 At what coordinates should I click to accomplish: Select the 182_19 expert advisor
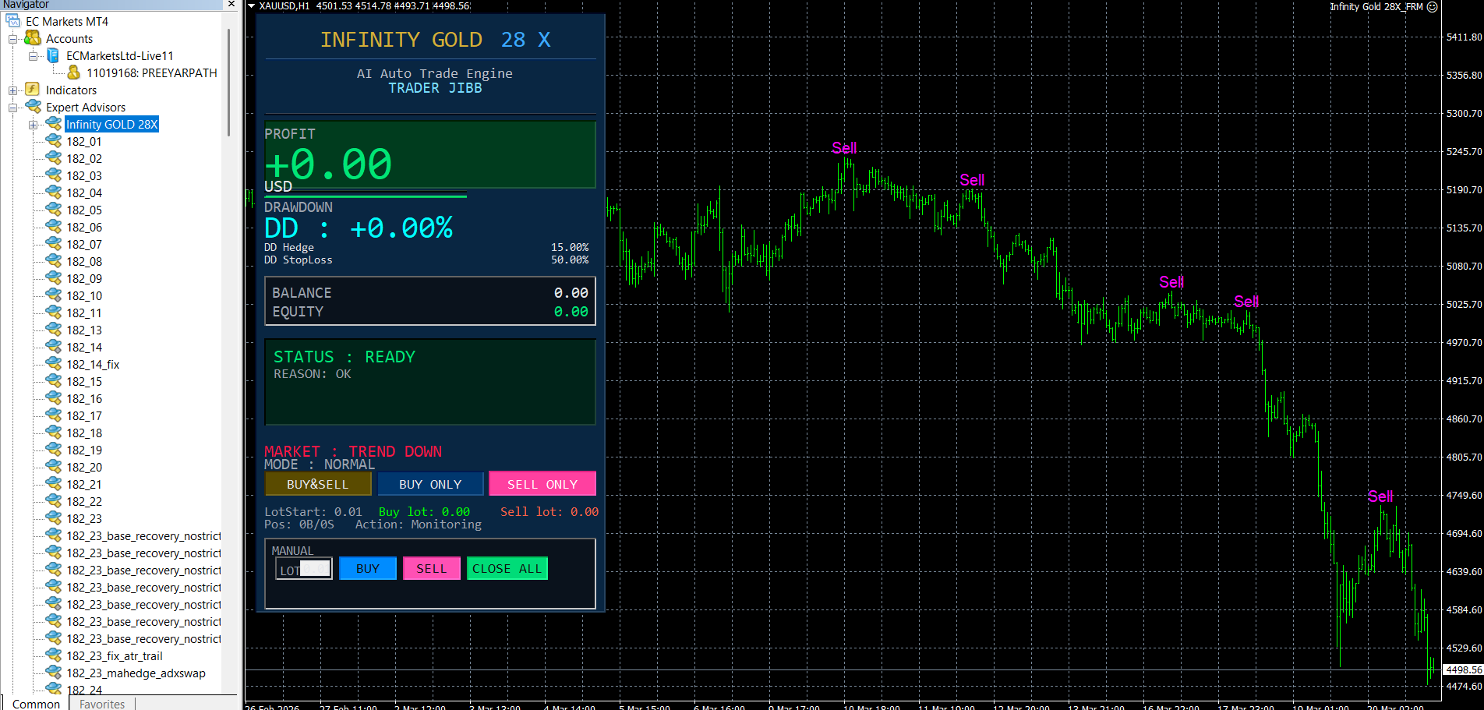pos(84,450)
